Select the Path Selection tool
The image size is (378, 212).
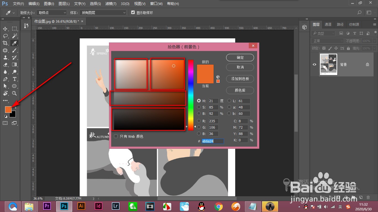pyautogui.click(x=5, y=86)
